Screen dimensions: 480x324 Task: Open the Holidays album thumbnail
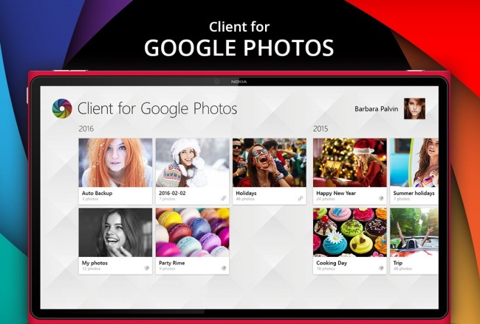coord(270,163)
